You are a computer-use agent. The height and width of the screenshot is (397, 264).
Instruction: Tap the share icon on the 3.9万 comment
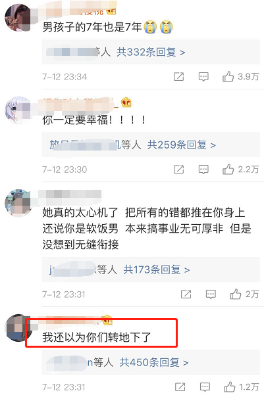click(x=179, y=76)
